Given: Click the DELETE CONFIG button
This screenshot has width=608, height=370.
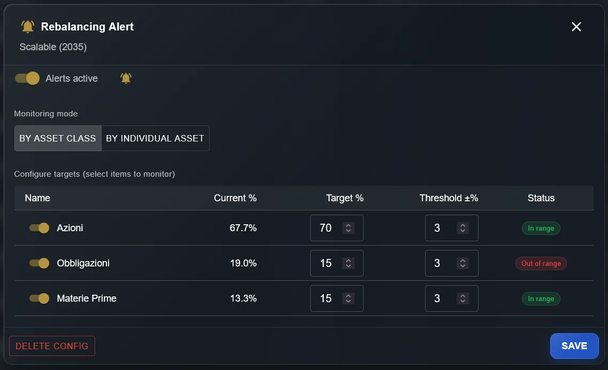Looking at the screenshot, I should tap(52, 345).
